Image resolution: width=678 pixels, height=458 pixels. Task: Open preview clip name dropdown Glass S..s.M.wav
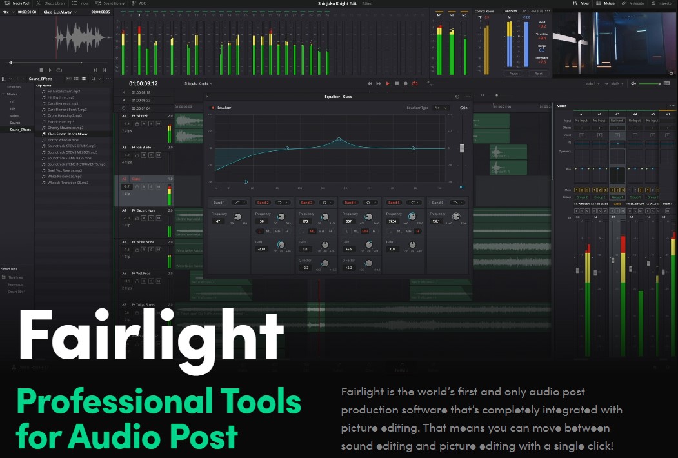click(60, 12)
